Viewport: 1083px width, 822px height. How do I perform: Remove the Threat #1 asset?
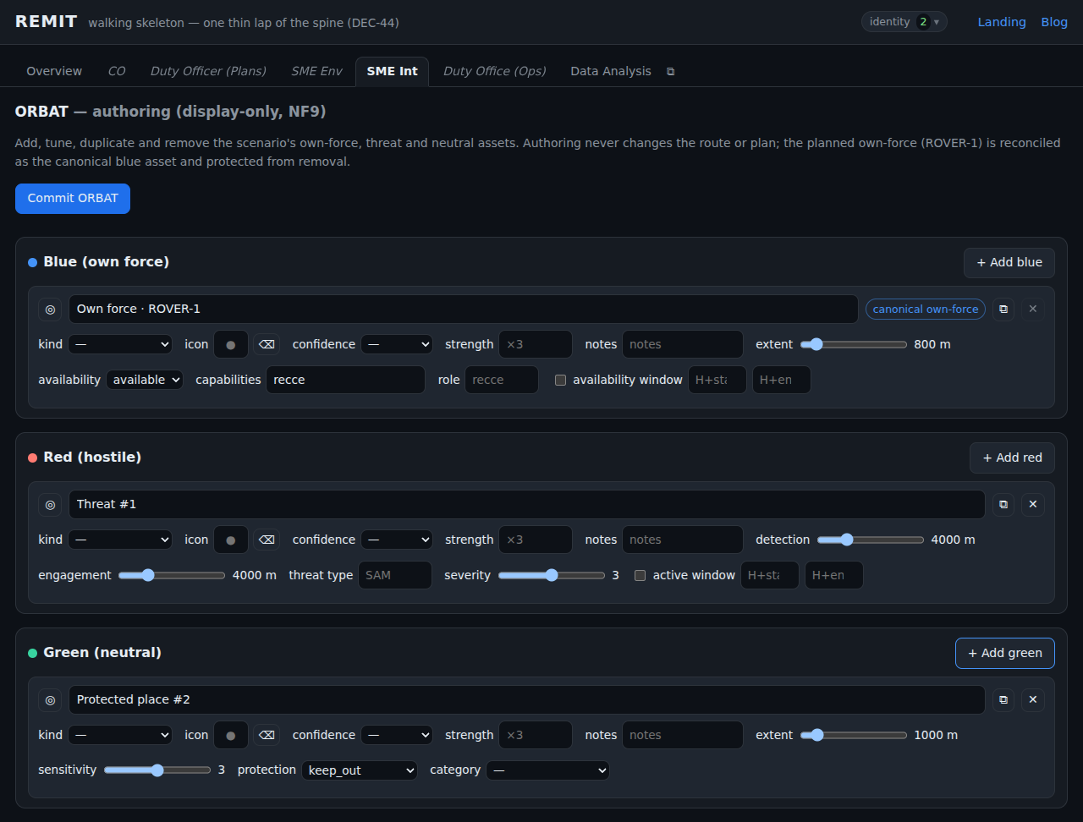(1032, 505)
